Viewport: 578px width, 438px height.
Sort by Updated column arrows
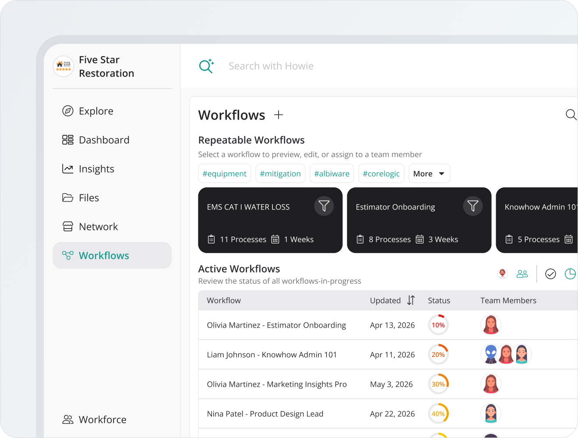point(411,300)
